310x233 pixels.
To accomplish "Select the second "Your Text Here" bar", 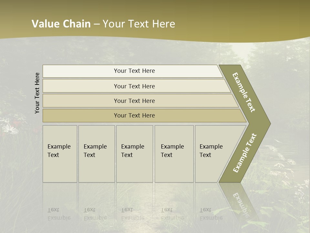I will [x=134, y=86].
